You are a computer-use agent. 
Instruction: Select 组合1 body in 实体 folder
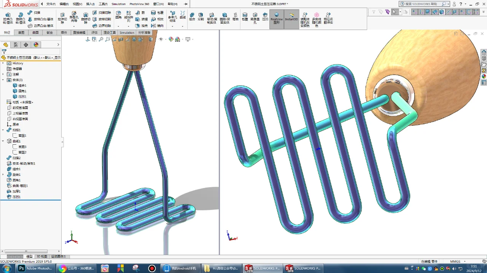(19, 85)
